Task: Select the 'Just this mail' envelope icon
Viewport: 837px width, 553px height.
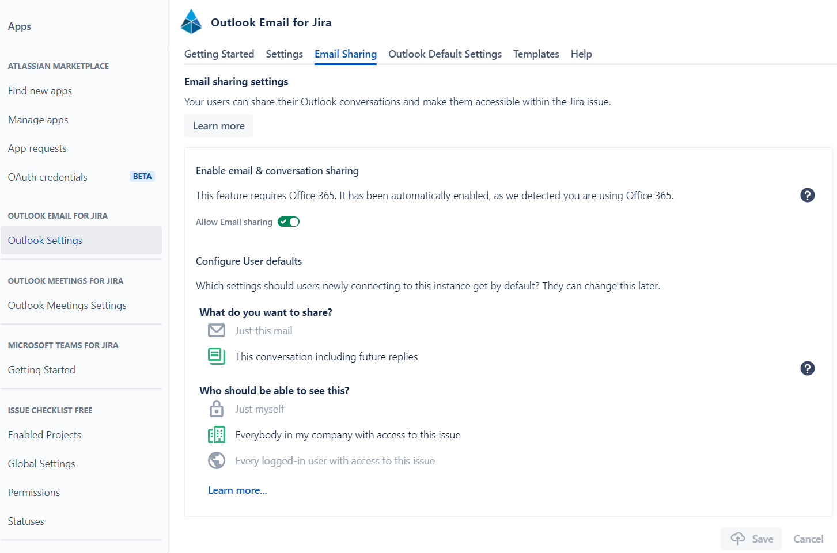Action: 216,330
